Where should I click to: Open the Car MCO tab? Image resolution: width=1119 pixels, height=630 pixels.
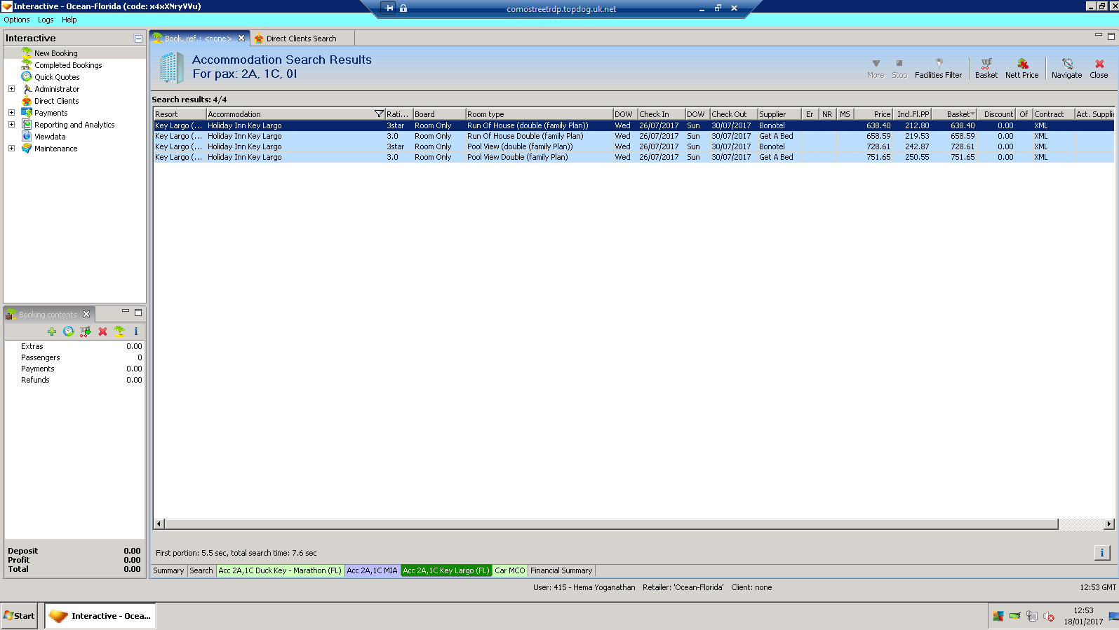[509, 570]
